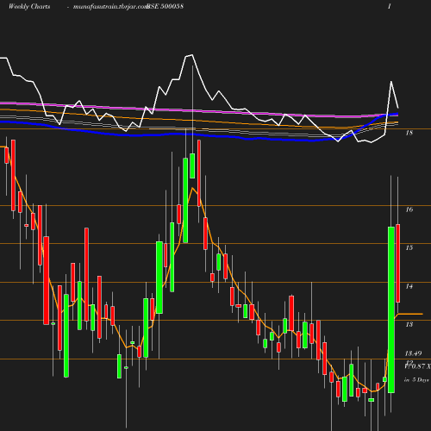The height and width of the screenshot is (431, 431).
Task: Click the price axis label 18
Action: pyautogui.click(x=409, y=133)
